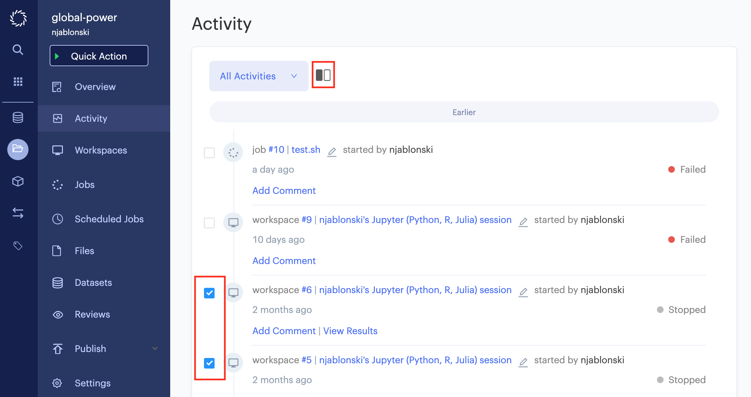This screenshot has width=751, height=397.
Task: Open the Quick Action menu
Action: (x=98, y=56)
